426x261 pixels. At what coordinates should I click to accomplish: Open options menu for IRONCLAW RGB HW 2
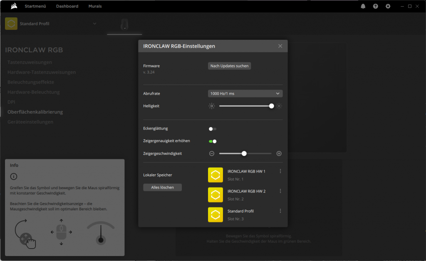click(x=280, y=191)
